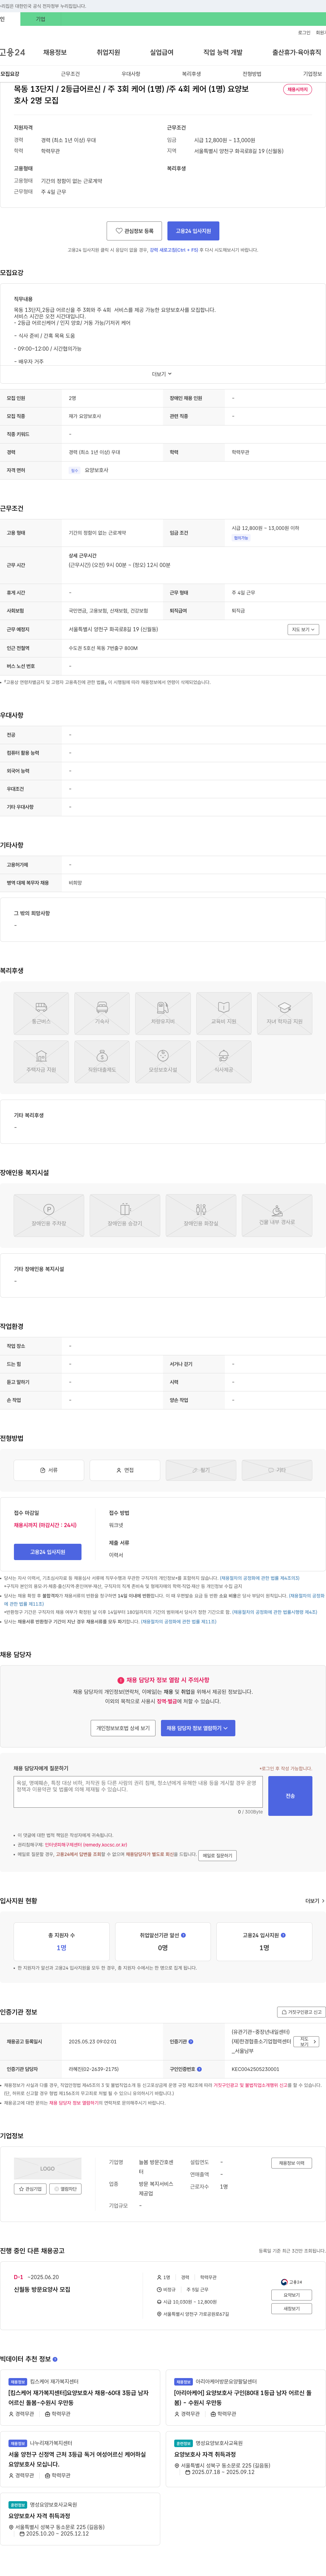The image size is (326, 2576).
Task: Open the 채용정보 main menu
Action: click(55, 52)
